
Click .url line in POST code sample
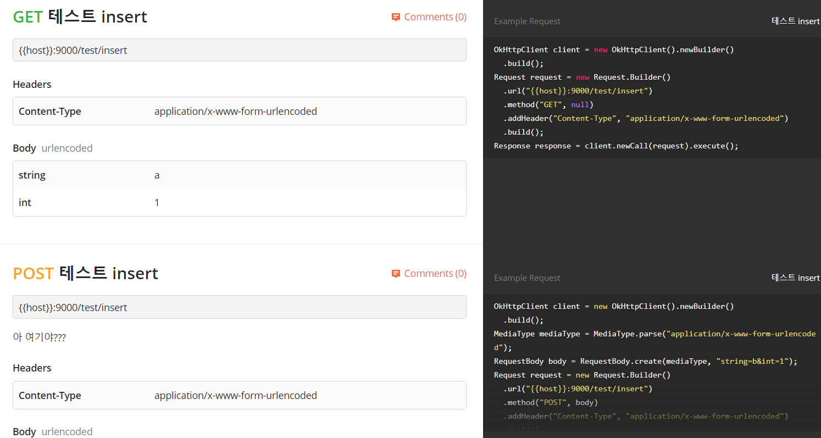578,389
